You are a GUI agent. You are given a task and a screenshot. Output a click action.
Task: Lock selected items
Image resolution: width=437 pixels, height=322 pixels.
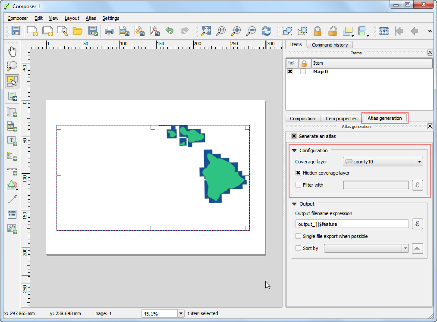coord(318,31)
